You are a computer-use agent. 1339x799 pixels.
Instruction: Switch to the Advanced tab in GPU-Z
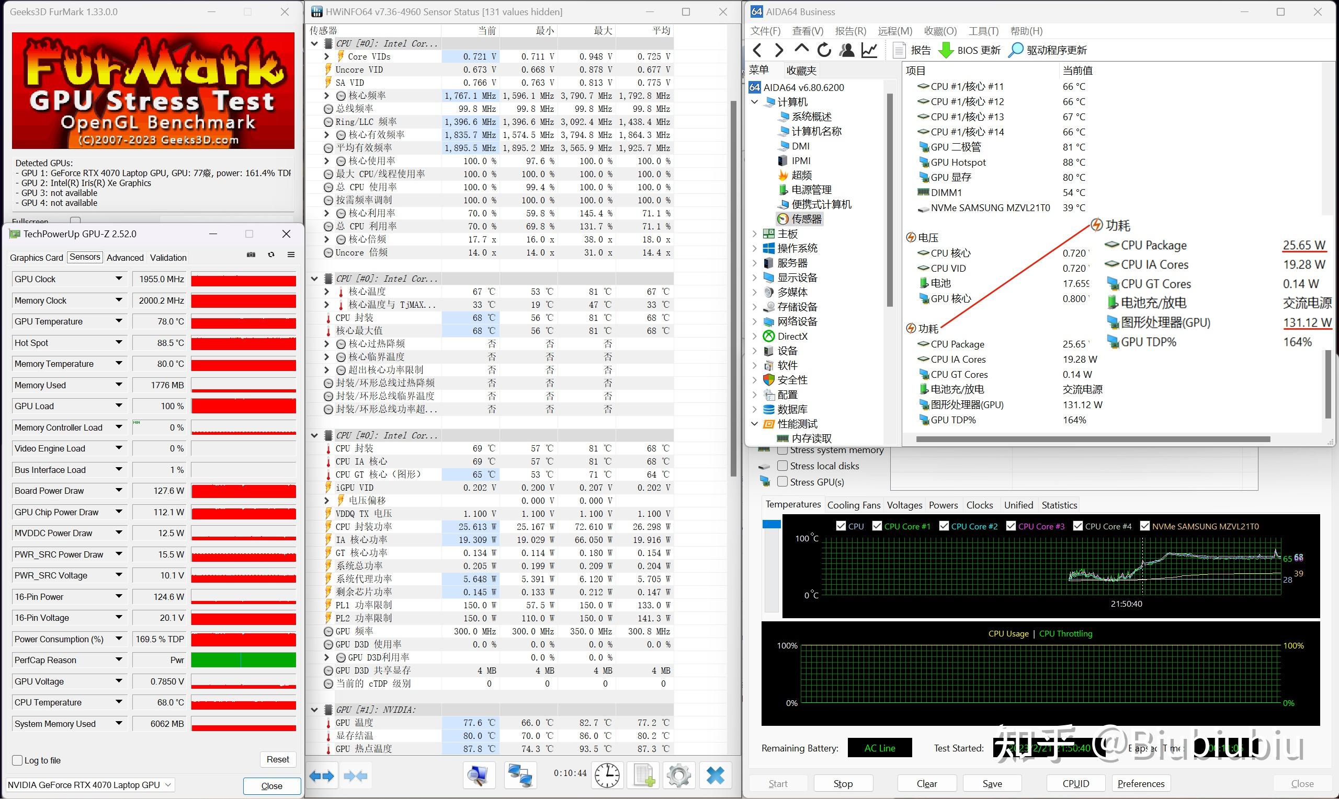125,257
